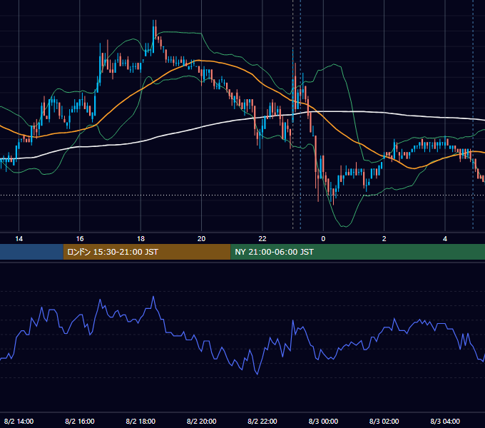Click the 14 hour label on time axis
The width and height of the screenshot is (485, 428).
pos(19,239)
